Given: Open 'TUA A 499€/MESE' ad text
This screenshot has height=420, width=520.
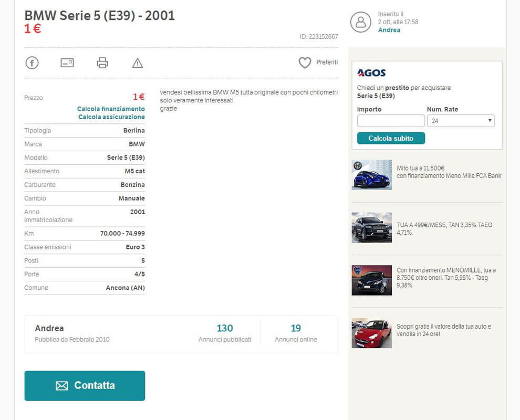Looking at the screenshot, I should (444, 228).
